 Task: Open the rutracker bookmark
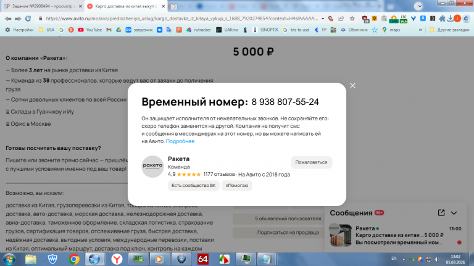[198, 30]
